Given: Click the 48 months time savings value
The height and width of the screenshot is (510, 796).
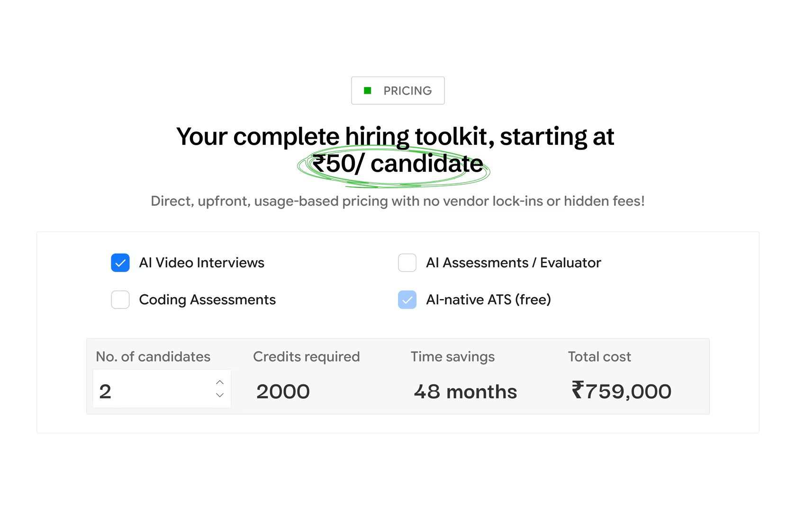Looking at the screenshot, I should pos(465,391).
